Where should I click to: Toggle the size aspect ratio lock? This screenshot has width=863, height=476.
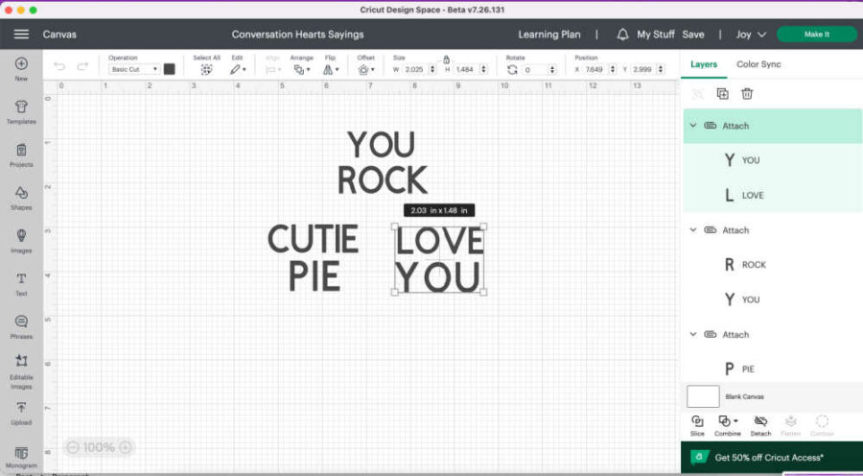point(445,59)
